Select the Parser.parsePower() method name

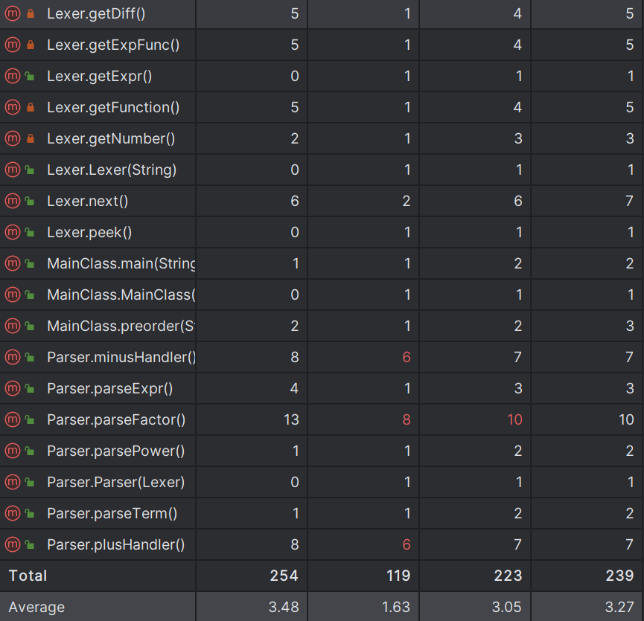tap(116, 451)
